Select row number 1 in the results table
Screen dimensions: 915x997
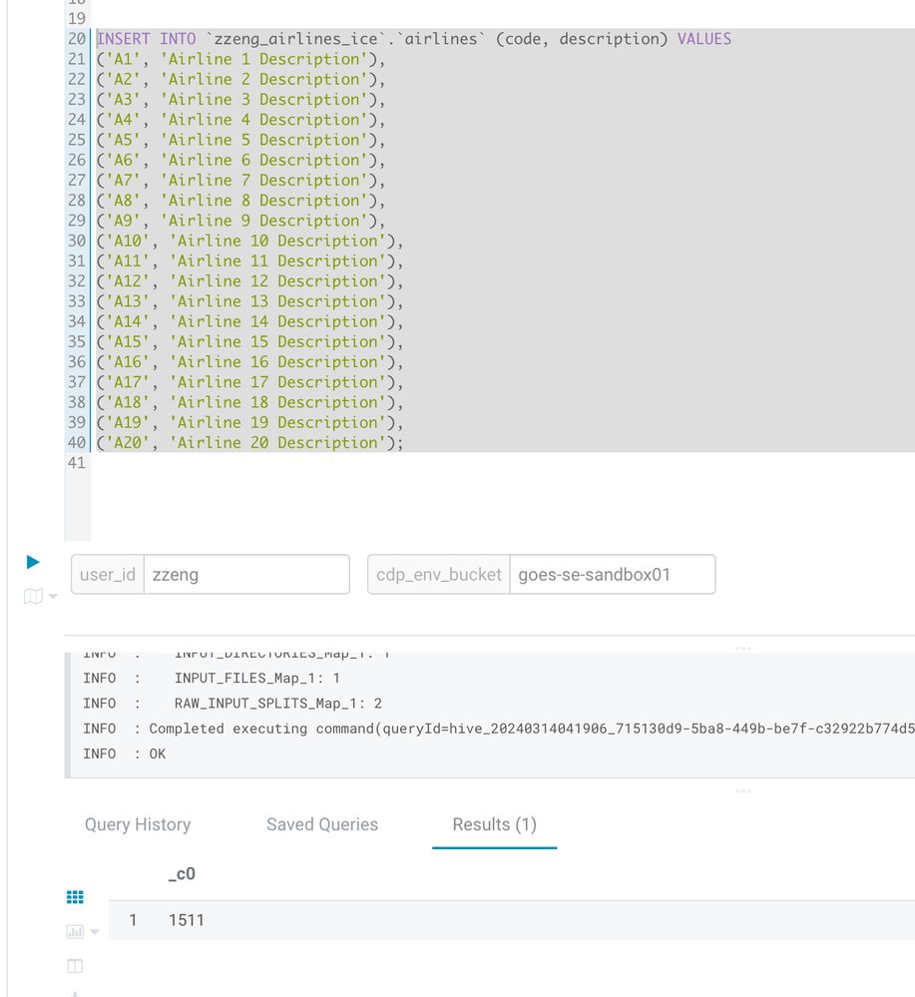point(133,920)
